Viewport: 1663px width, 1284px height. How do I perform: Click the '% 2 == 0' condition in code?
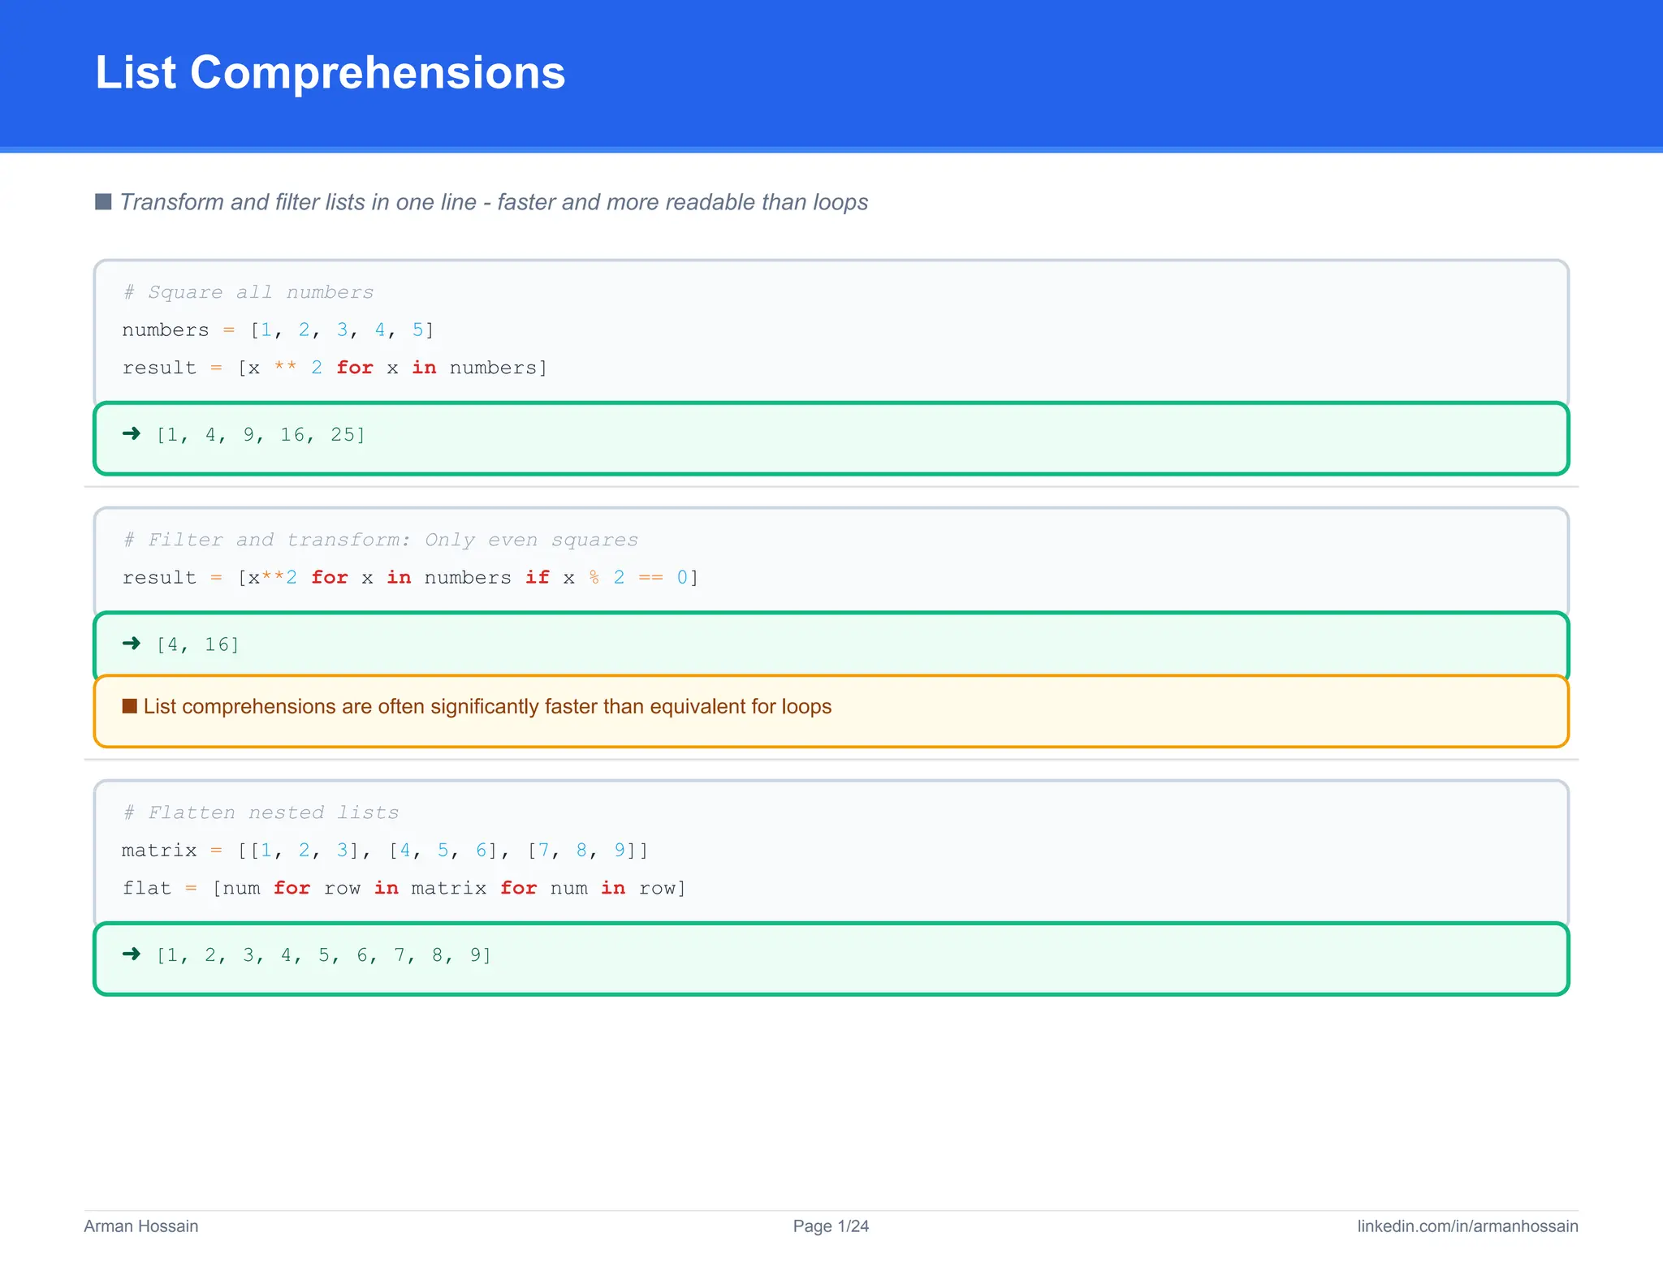(638, 577)
